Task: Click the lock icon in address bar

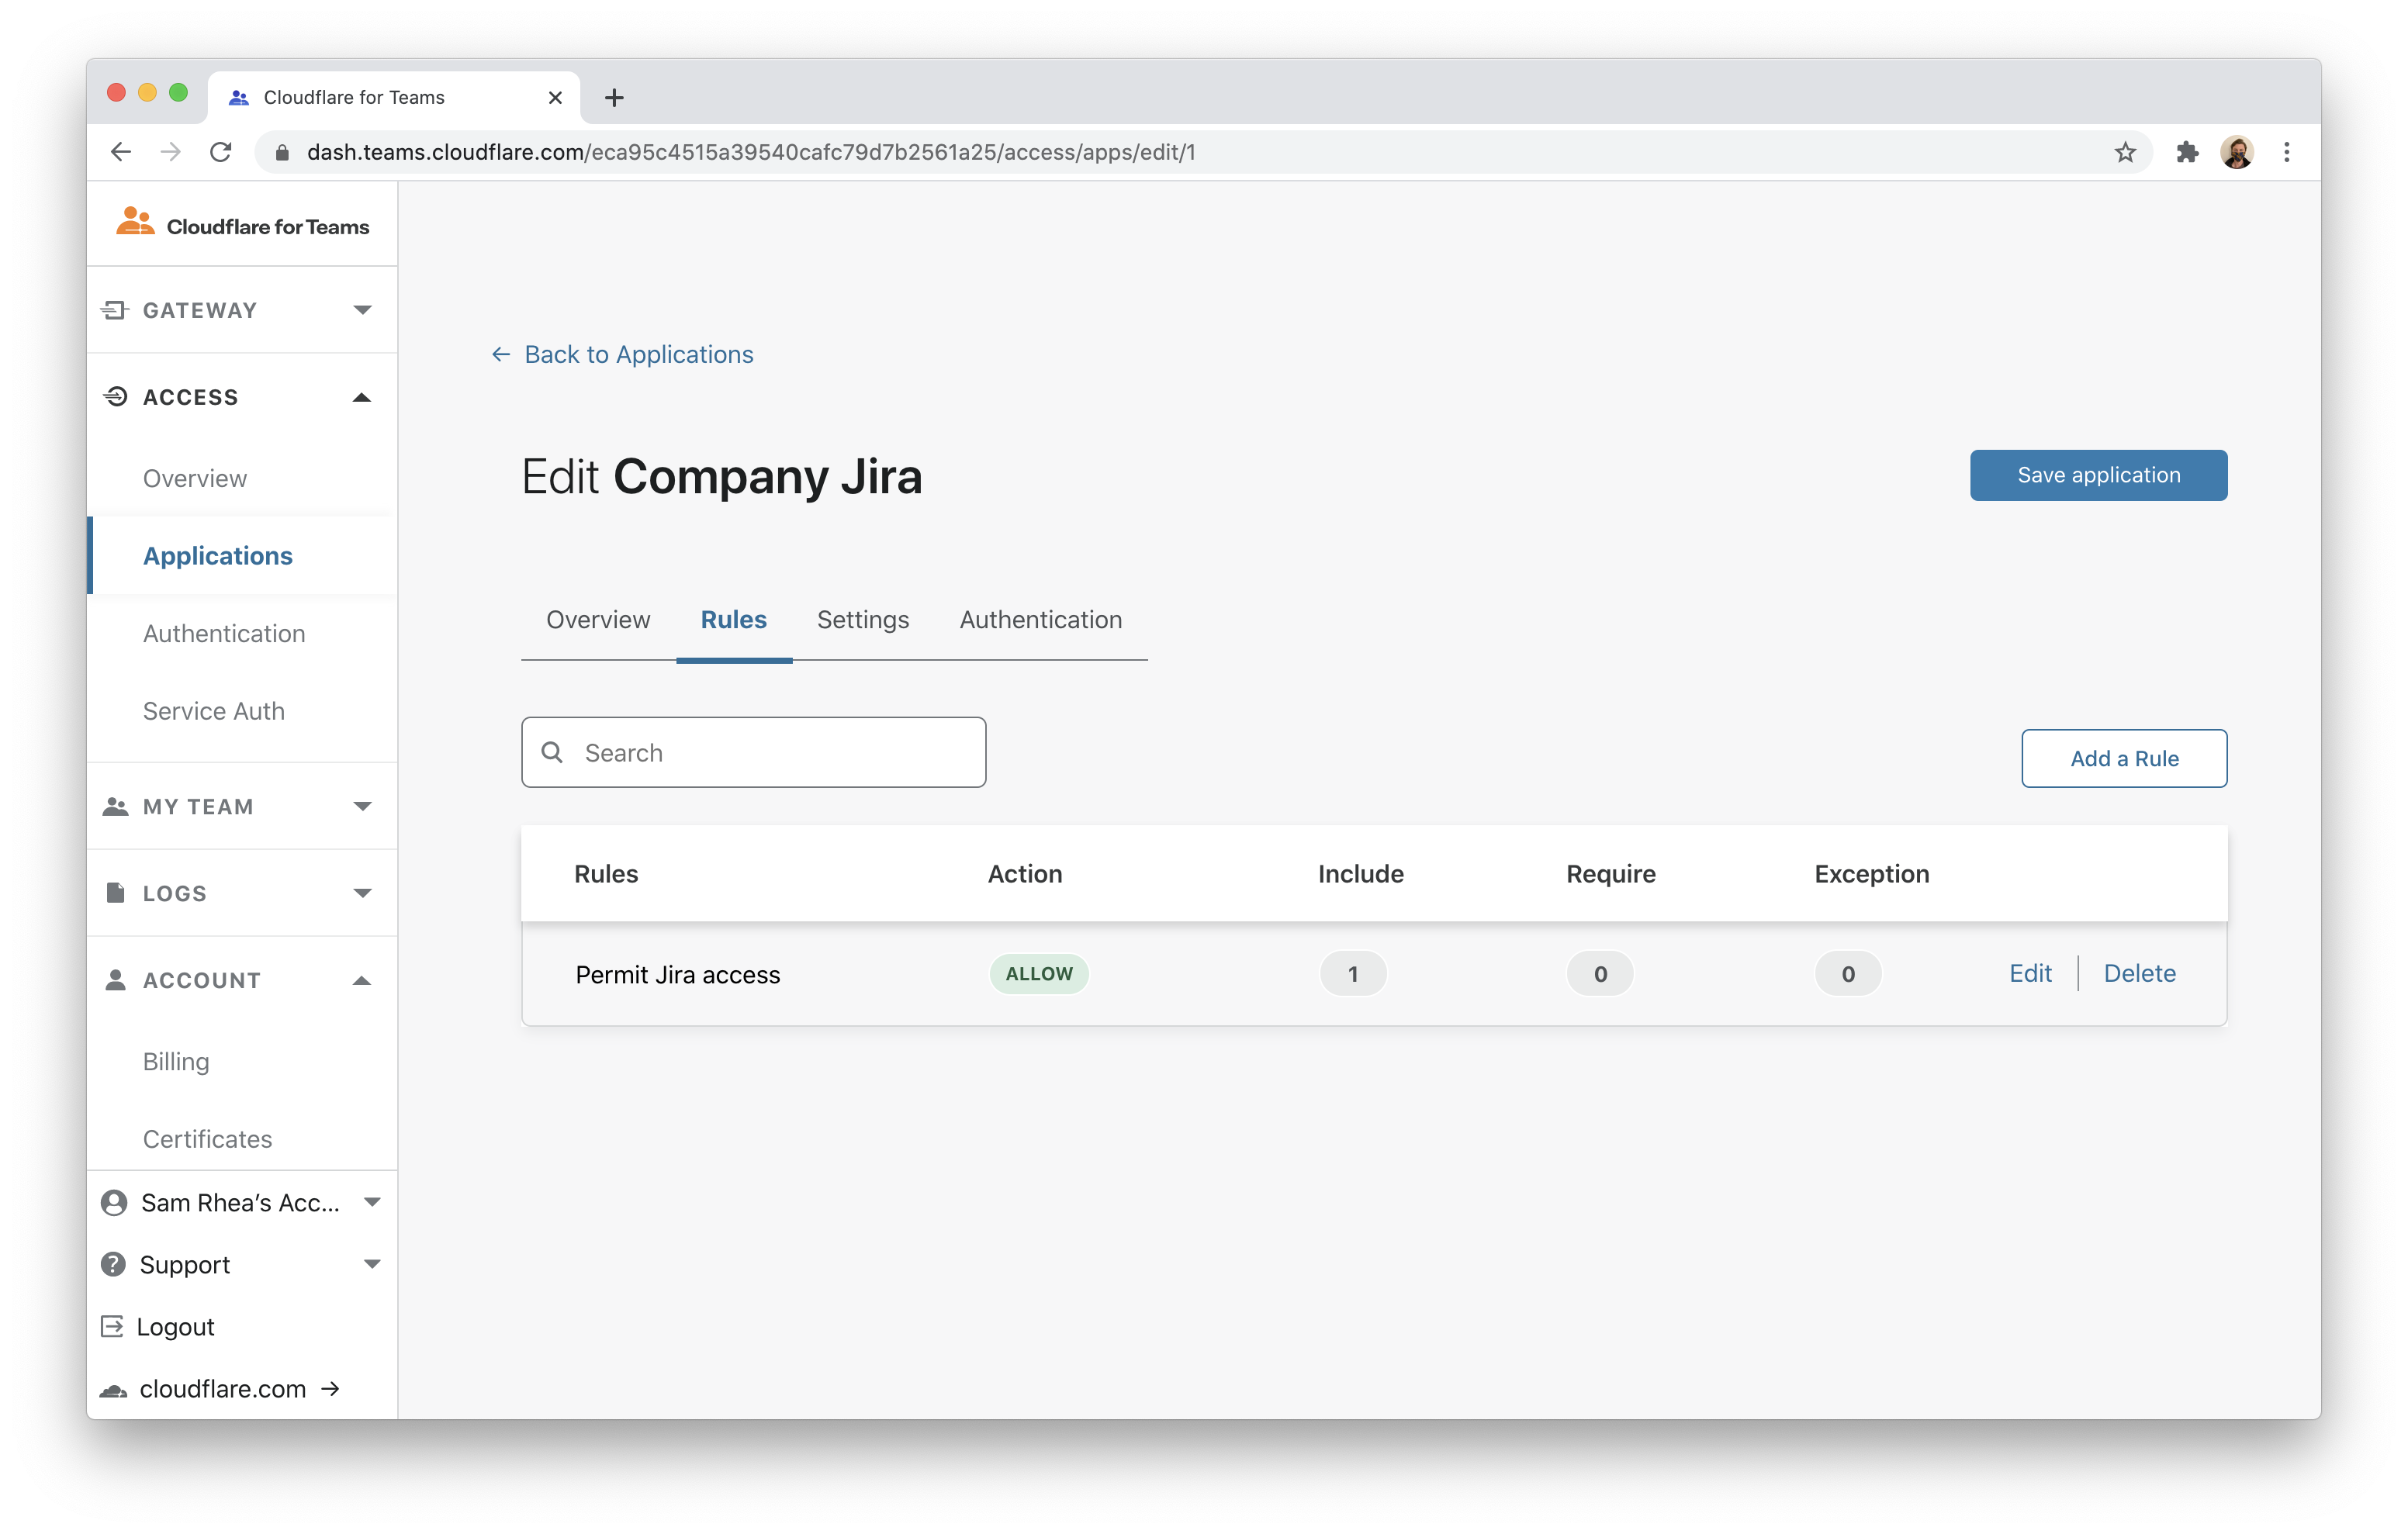Action: [x=282, y=152]
